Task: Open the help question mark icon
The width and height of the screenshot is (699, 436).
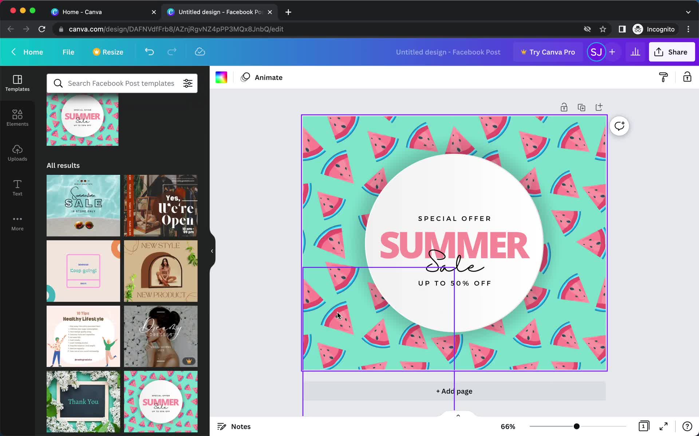Action: 687,426
